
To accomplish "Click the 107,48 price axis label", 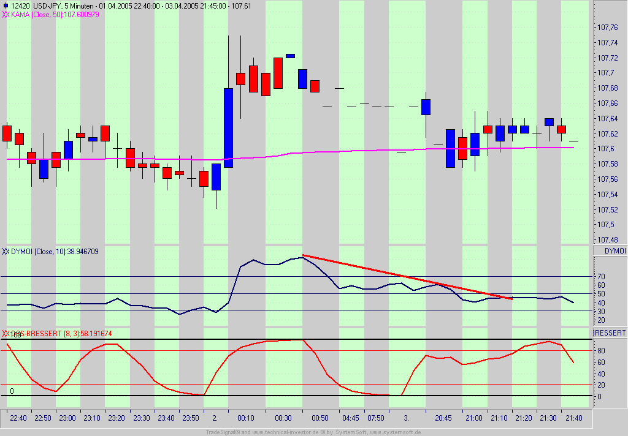I will pos(608,240).
